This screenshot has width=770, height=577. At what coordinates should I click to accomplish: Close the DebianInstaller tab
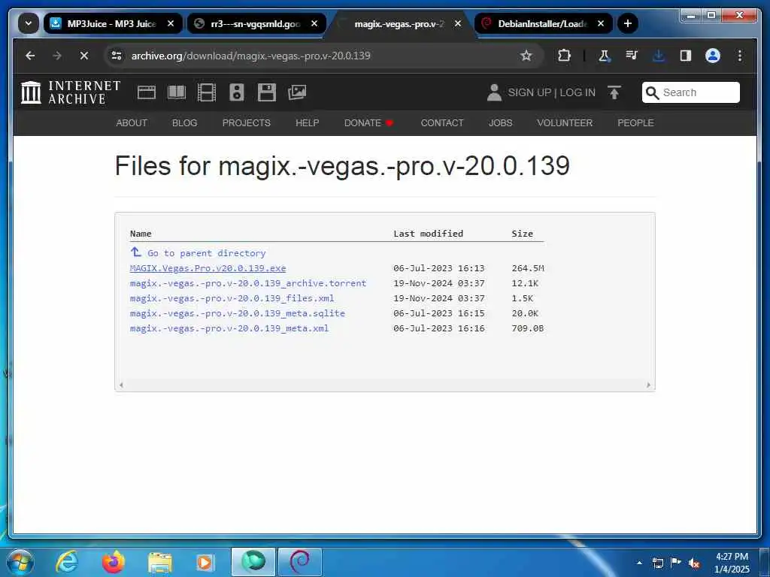point(601,23)
